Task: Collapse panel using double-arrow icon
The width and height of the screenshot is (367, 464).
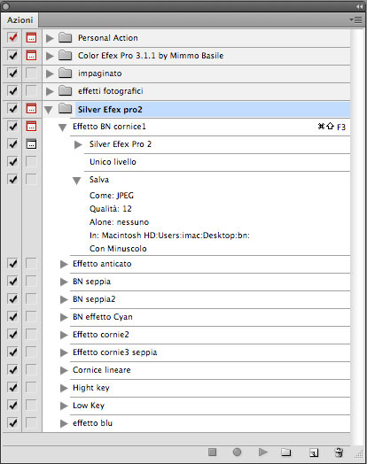Action: point(359,6)
